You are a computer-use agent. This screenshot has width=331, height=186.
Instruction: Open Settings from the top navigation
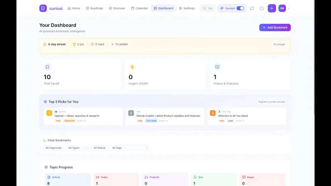click(x=187, y=8)
